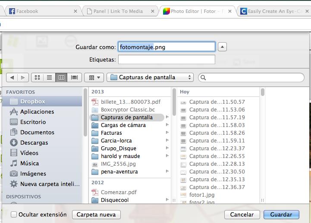The image size is (311, 223).
Task: Select Dropbox in Favorites sidebar
Action: (x=32, y=101)
